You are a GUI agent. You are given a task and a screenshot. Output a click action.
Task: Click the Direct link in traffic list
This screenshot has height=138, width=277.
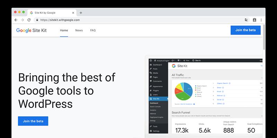tap(219, 88)
